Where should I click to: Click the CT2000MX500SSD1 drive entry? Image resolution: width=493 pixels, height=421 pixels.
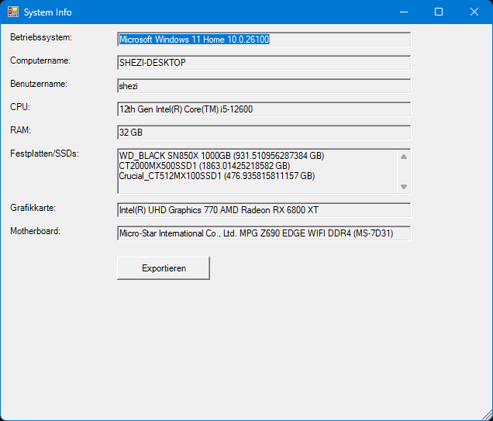click(204, 166)
